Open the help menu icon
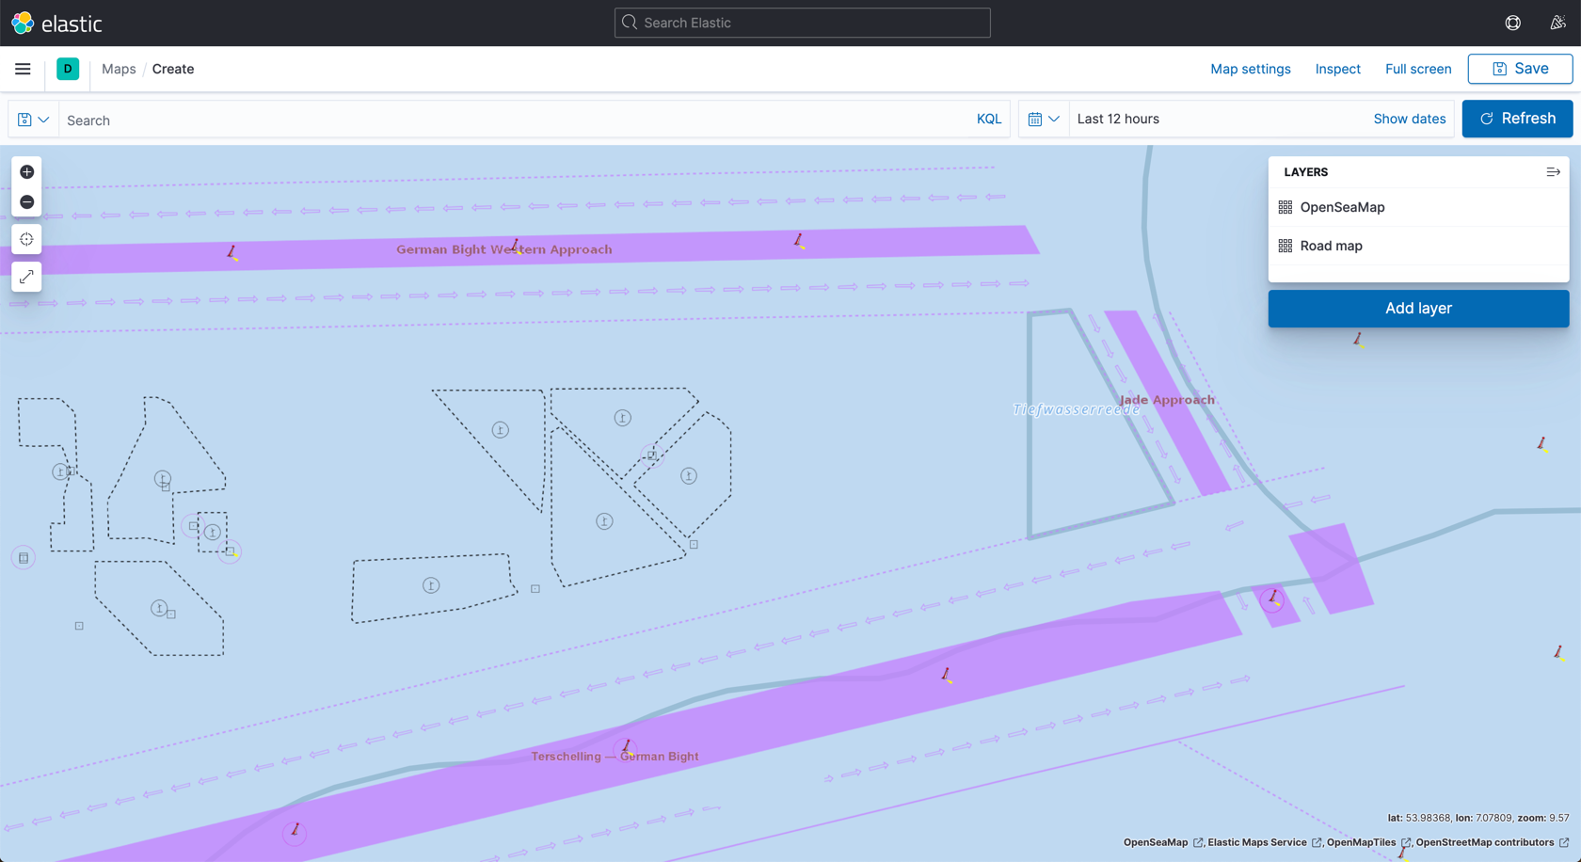1581x862 pixels. [1512, 23]
